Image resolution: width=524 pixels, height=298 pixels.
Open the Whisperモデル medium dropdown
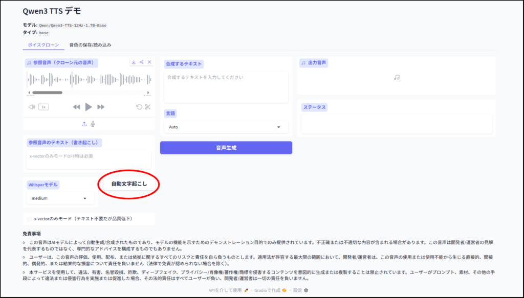60,198
